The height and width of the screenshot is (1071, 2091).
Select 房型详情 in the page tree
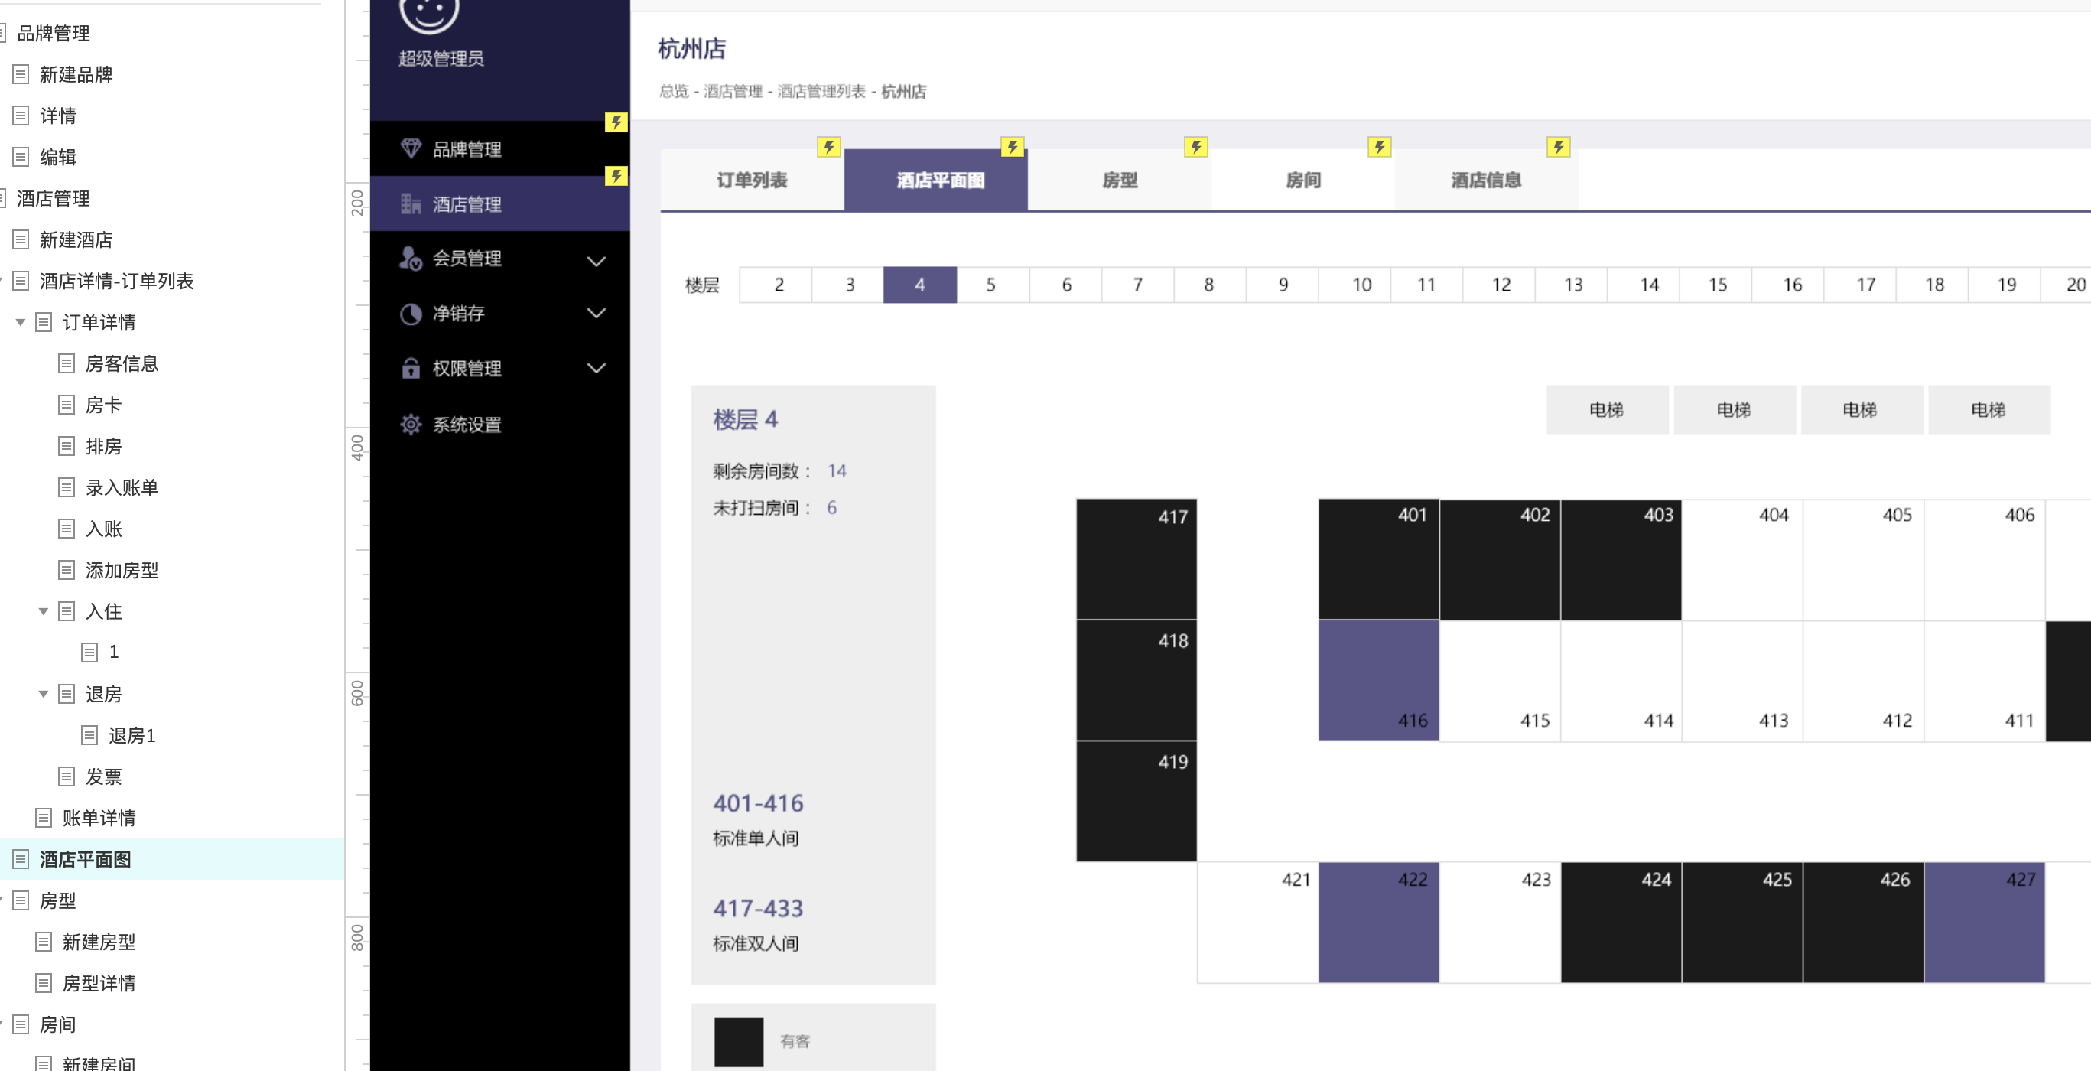[x=99, y=983]
